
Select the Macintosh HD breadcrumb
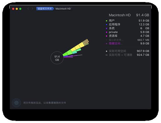pos(63,9)
